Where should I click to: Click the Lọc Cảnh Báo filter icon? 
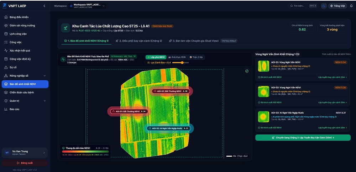point(148,63)
